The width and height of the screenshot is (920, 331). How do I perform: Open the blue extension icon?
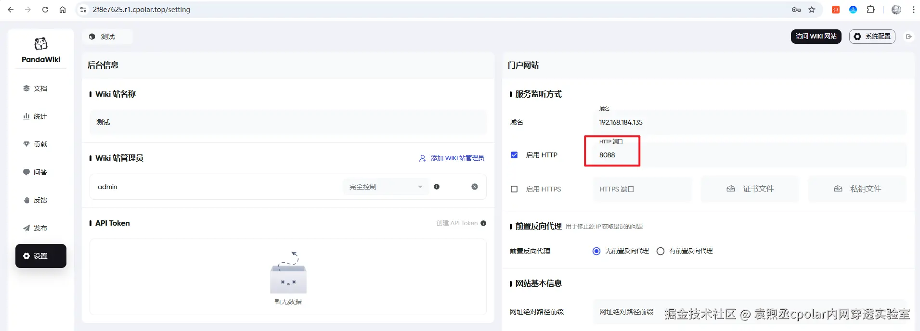(x=853, y=10)
